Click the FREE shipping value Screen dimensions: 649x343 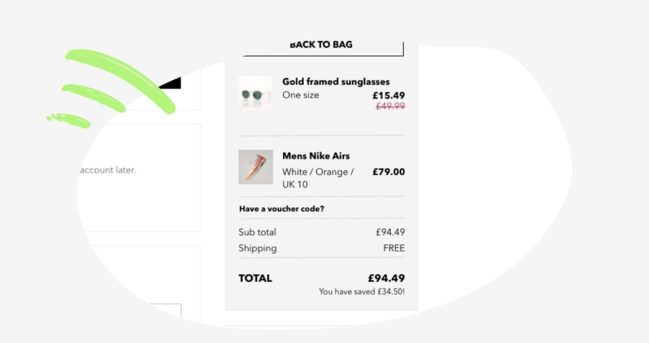(x=394, y=248)
